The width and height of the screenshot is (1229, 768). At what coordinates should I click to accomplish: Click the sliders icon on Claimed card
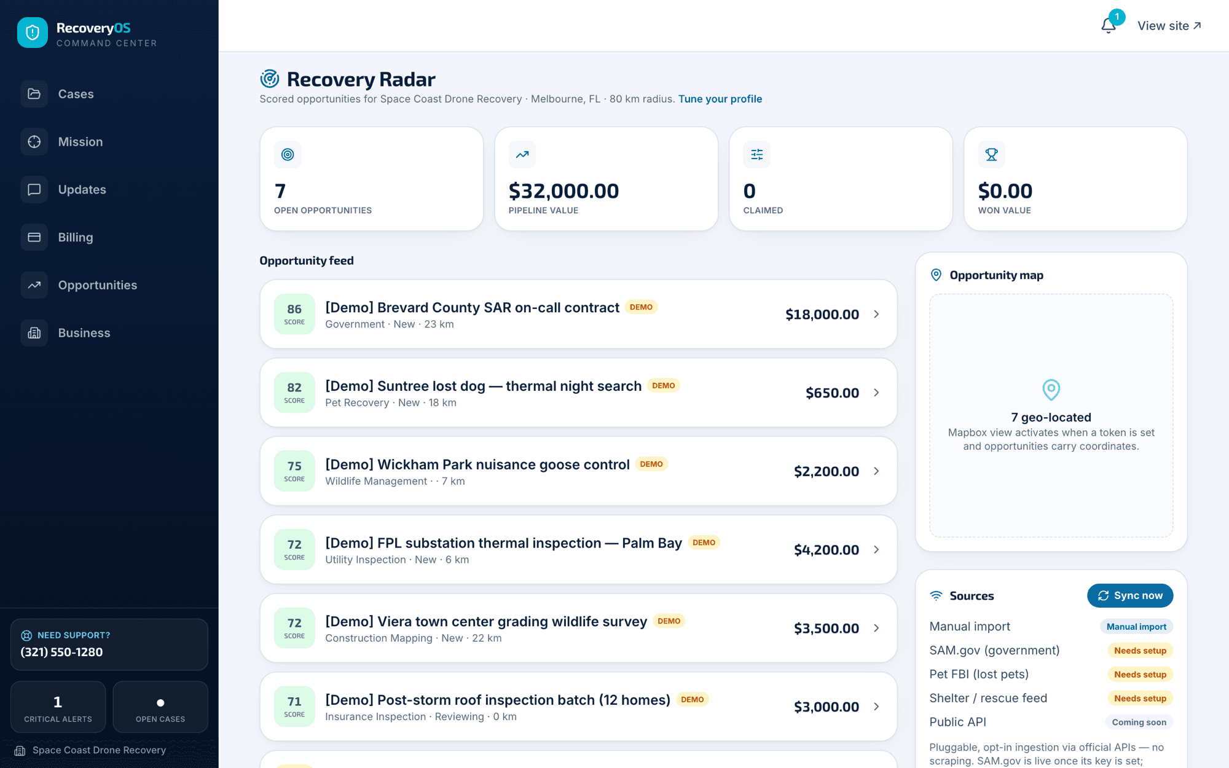click(757, 155)
